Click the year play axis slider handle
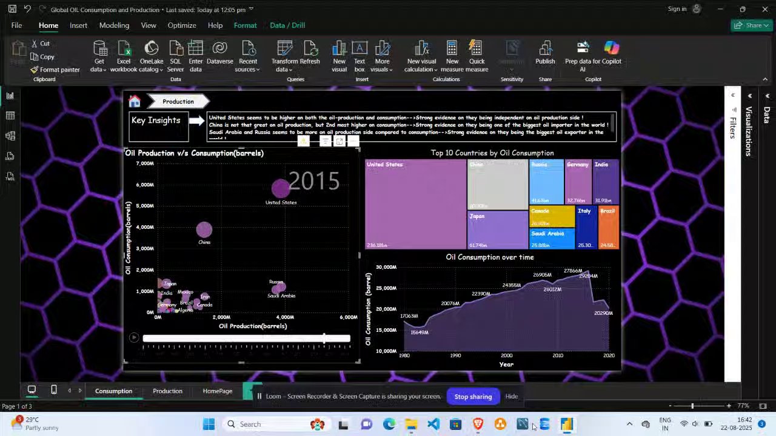776x436 pixels. pos(324,338)
